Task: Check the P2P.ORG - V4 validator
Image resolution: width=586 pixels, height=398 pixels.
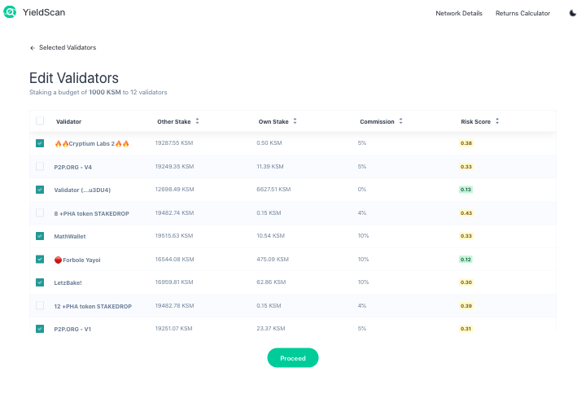Action: pos(40,166)
